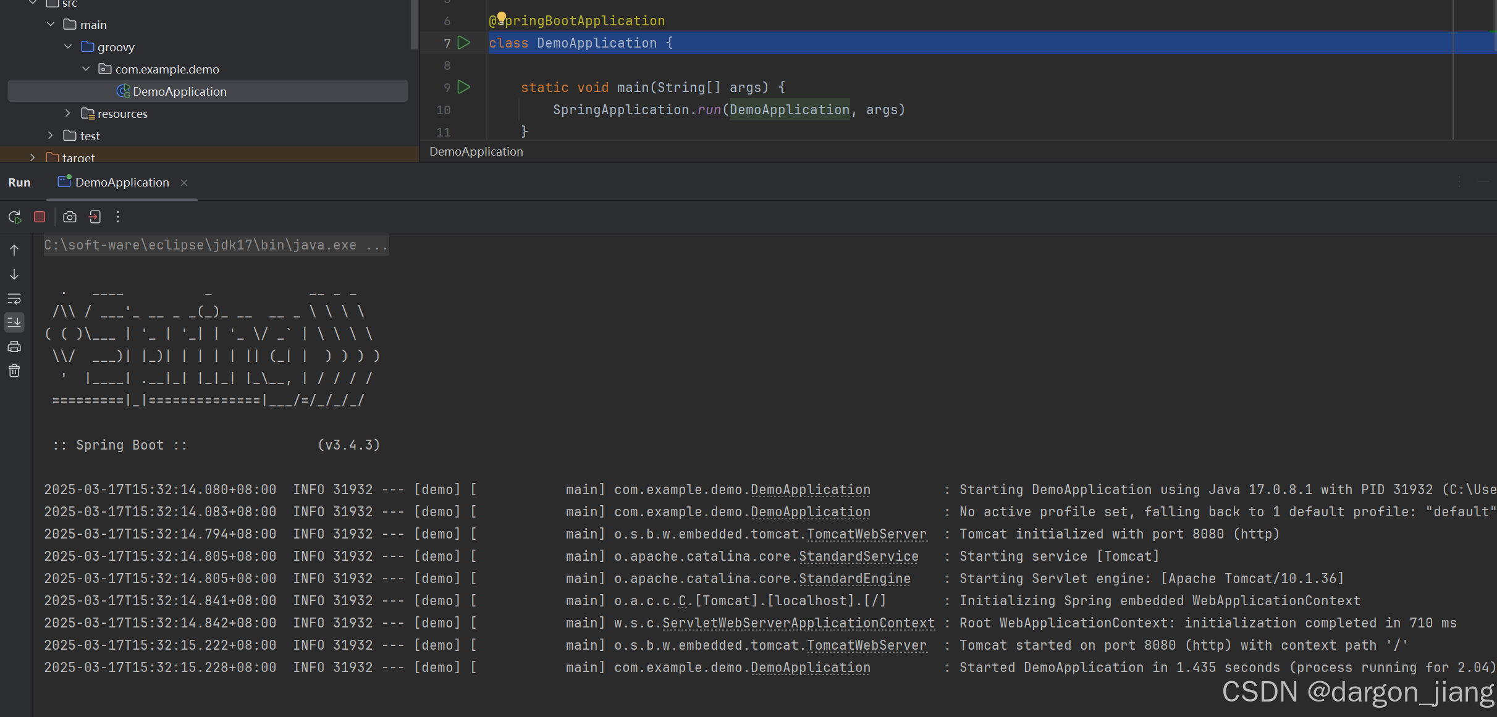Screen dimensions: 1497x717
Task: Take a thread dump via the camera icon
Action: pyautogui.click(x=70, y=217)
